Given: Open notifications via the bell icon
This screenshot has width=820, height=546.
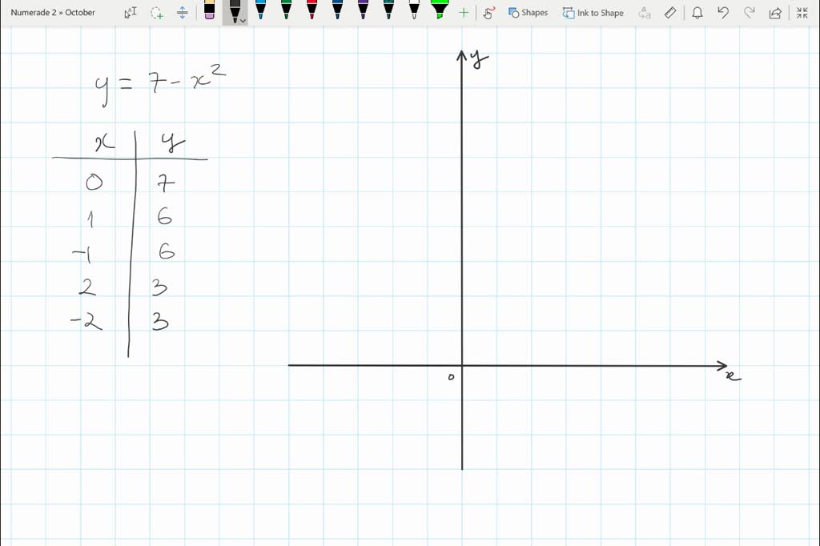Looking at the screenshot, I should [x=695, y=12].
